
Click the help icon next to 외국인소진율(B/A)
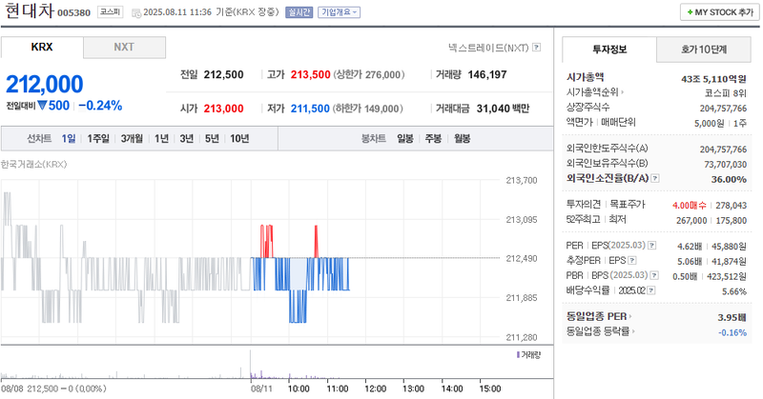[x=655, y=178]
